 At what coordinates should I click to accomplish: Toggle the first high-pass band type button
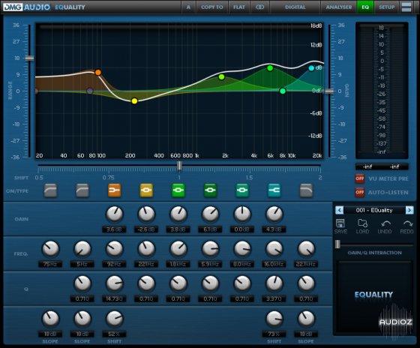coord(50,190)
